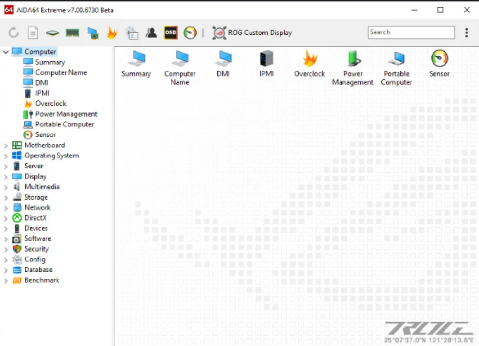479x346 pixels.
Task: Expand the Security tree node
Action: [x=5, y=250]
